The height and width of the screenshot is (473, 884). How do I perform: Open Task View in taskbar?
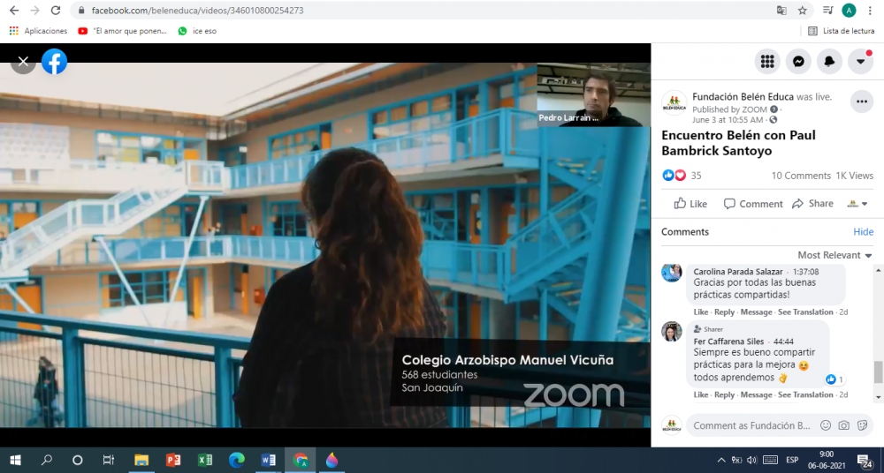tap(108, 460)
